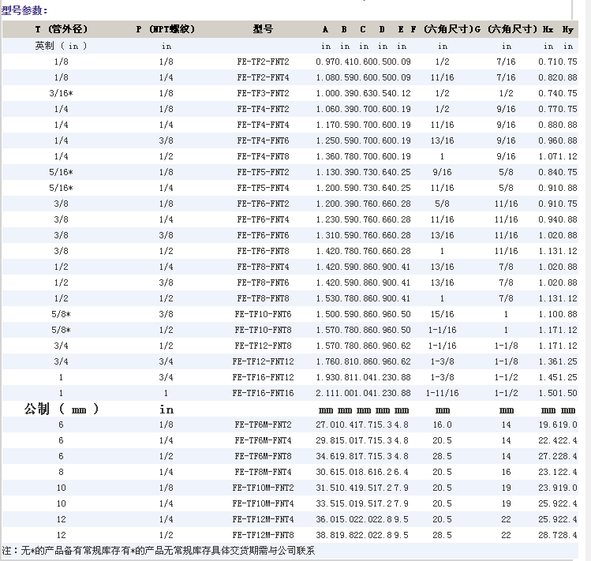Select model FE-TF2-FNT2

click(263, 62)
